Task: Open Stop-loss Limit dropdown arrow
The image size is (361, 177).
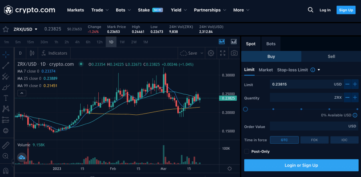Action: (x=319, y=70)
